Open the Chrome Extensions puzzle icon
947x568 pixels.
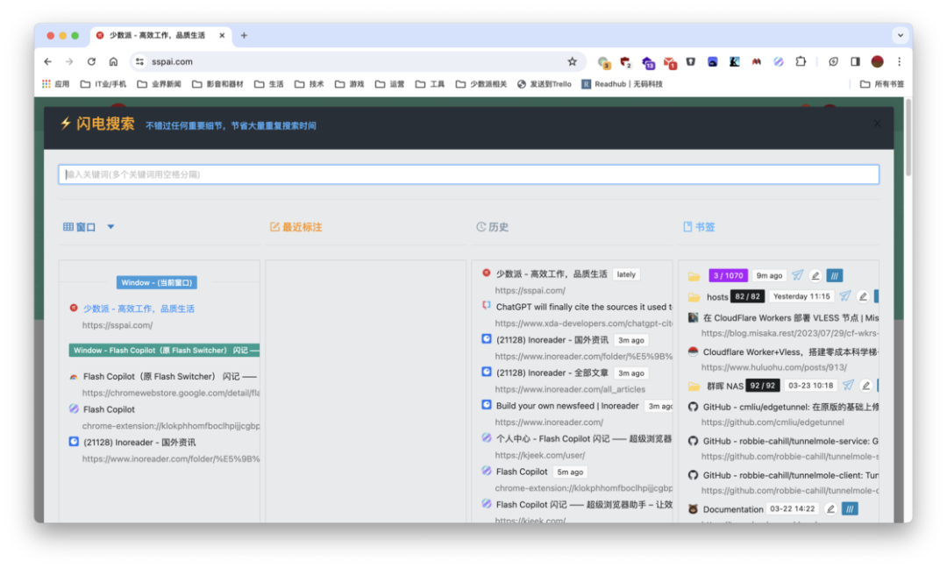801,61
